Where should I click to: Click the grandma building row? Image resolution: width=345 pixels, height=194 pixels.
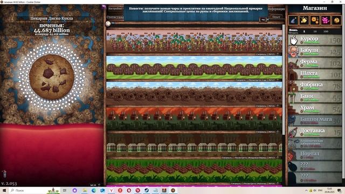194,42
